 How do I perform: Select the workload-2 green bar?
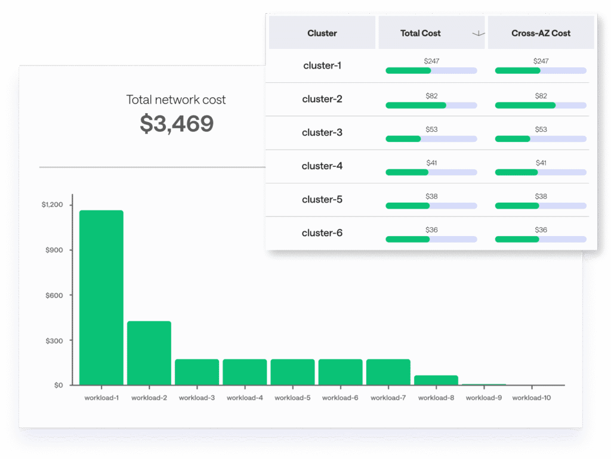coord(149,353)
